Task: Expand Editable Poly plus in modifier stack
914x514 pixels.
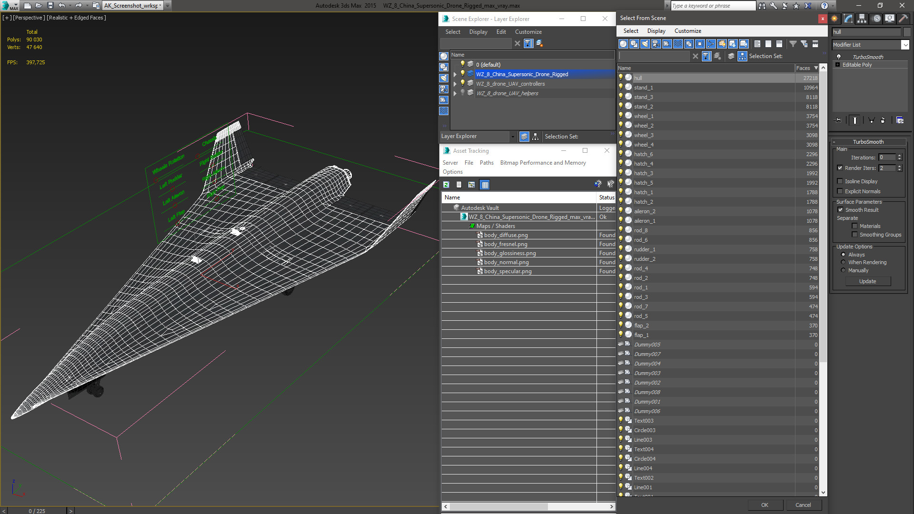Action: click(x=837, y=65)
